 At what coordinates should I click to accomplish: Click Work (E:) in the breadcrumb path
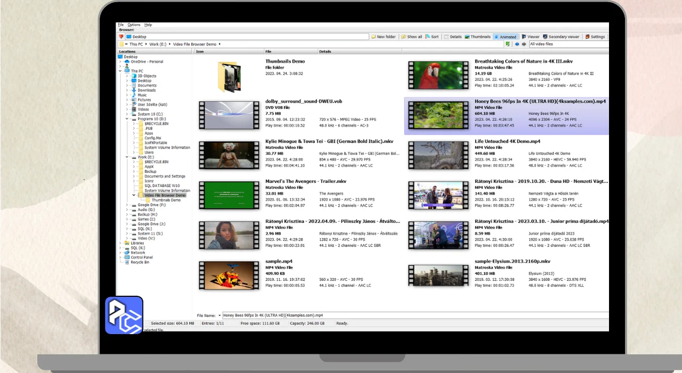[x=159, y=44]
